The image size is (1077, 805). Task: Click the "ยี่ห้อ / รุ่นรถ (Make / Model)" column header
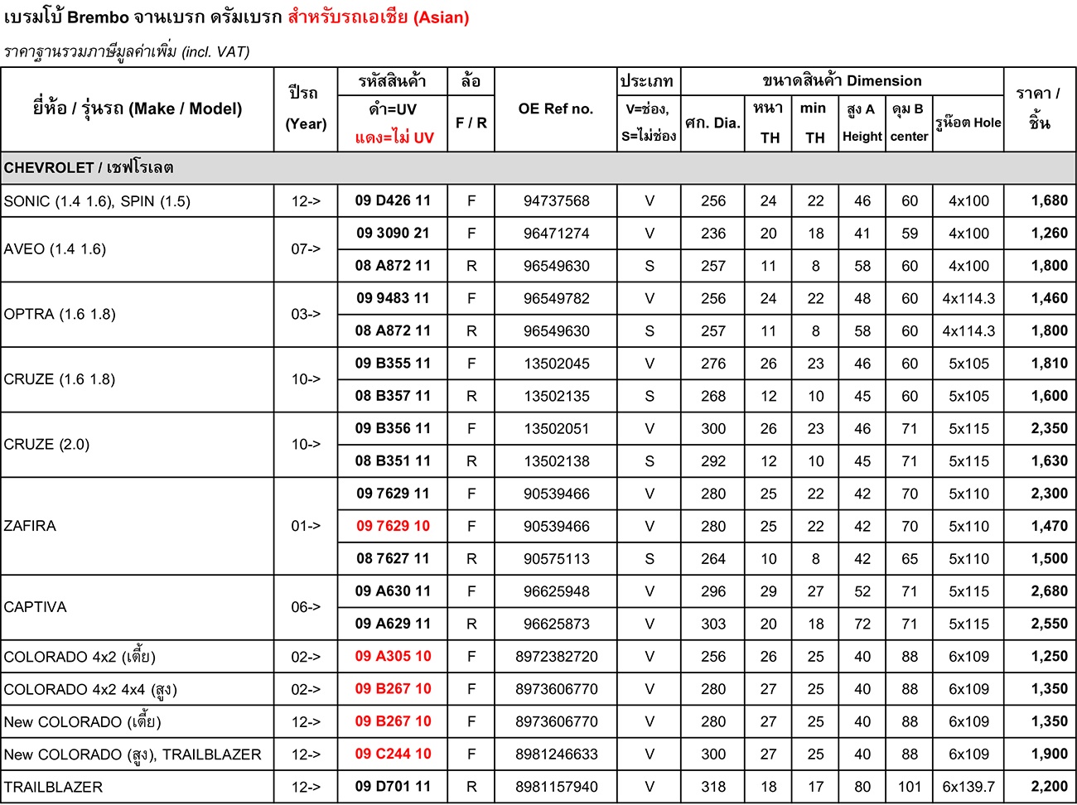click(138, 108)
